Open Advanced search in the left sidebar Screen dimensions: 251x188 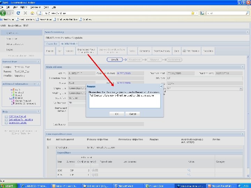[x=15, y=44]
